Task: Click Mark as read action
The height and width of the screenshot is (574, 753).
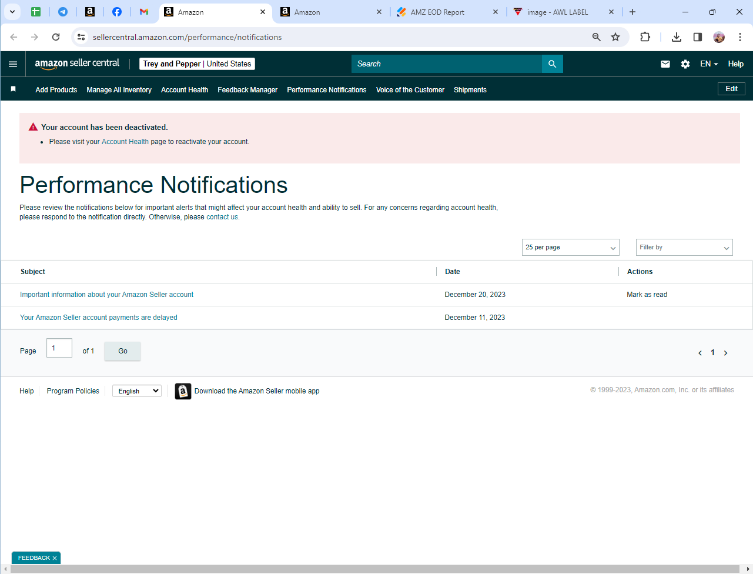Action: click(x=647, y=295)
